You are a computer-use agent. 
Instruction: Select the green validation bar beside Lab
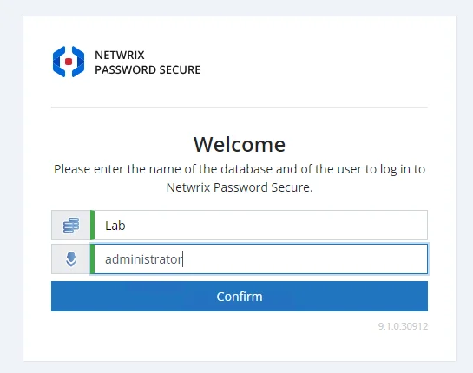pos(92,226)
